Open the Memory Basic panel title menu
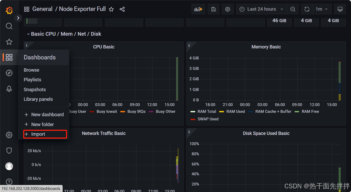Viewport: 351px width, 192px height. click(266, 47)
